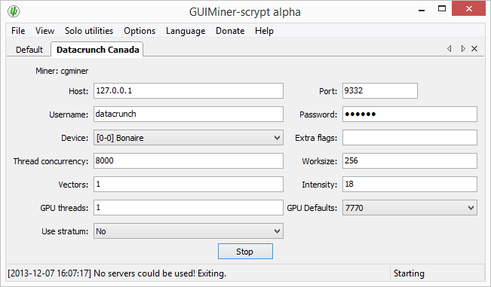Switch to the Default tab

[29, 50]
